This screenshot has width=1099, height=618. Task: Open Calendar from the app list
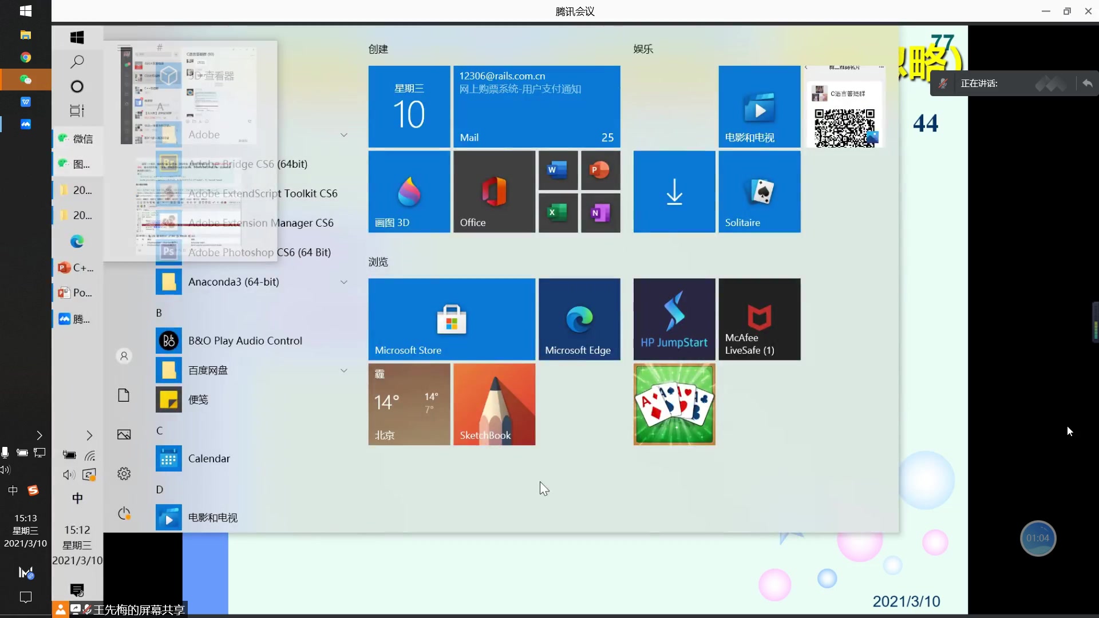click(209, 458)
